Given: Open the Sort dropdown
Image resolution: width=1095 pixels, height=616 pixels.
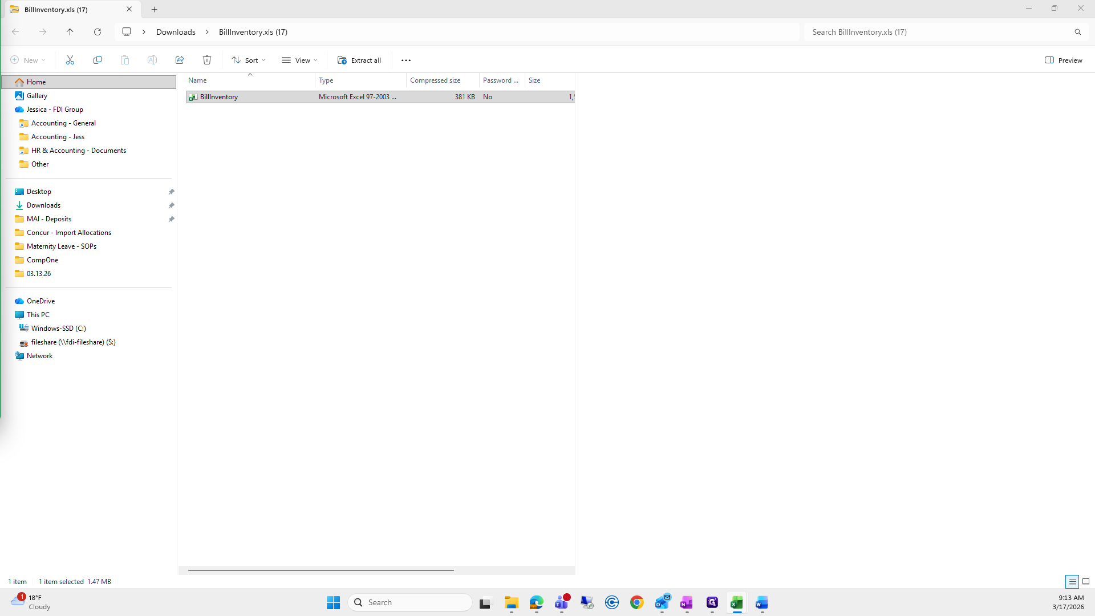Looking at the screenshot, I should point(249,60).
